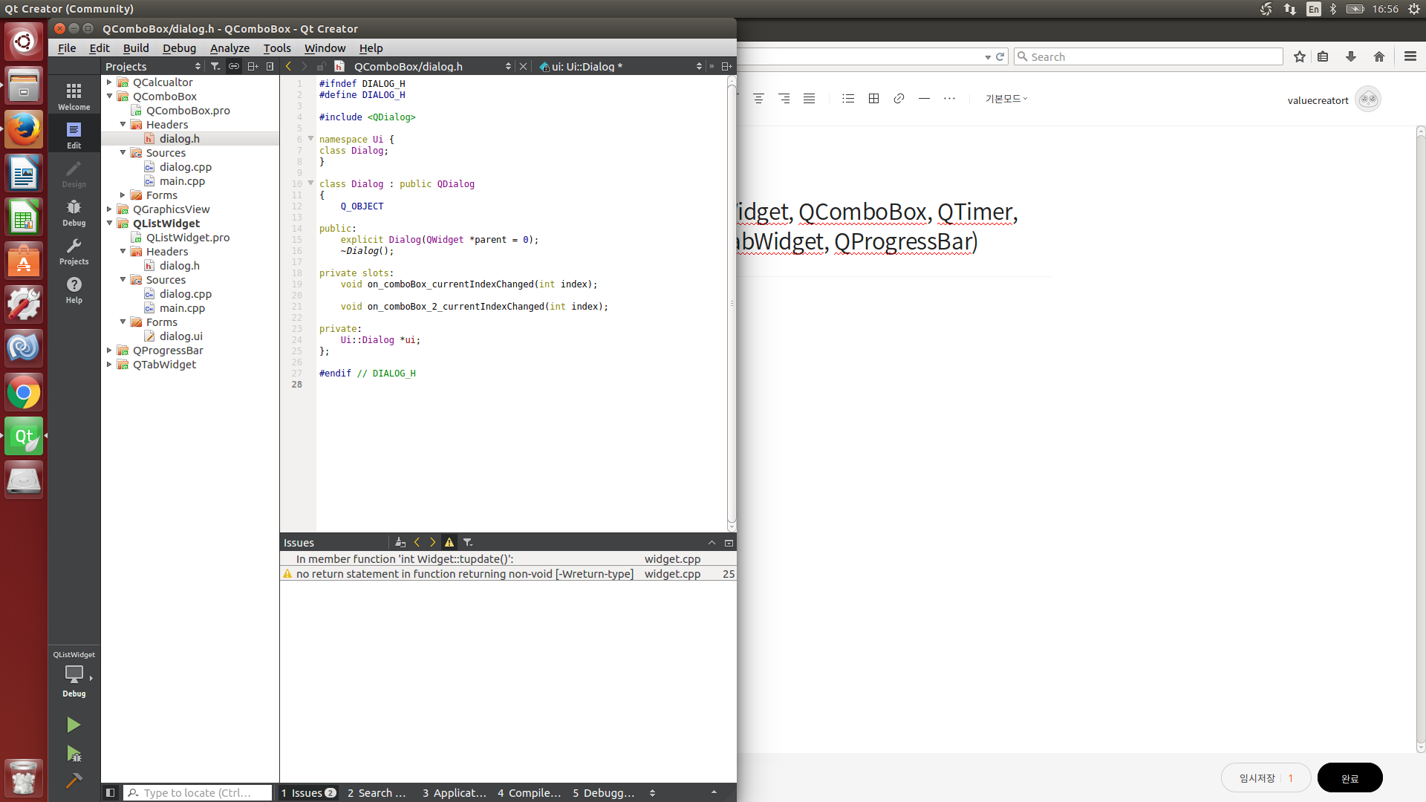Open the Help mode in sidebar
Viewport: 1426px width, 802px height.
tap(74, 290)
